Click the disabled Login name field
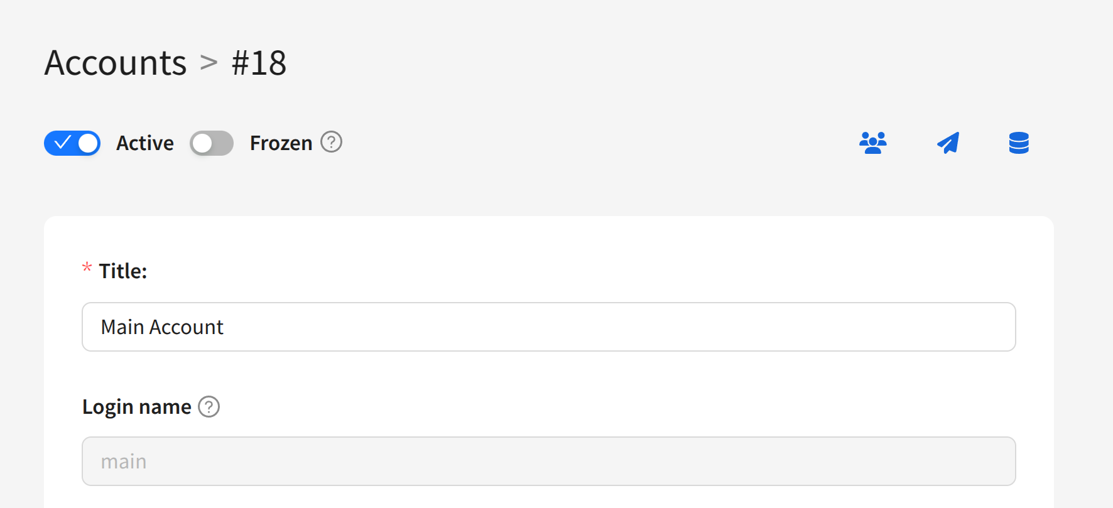Image resolution: width=1113 pixels, height=508 pixels. [548, 462]
